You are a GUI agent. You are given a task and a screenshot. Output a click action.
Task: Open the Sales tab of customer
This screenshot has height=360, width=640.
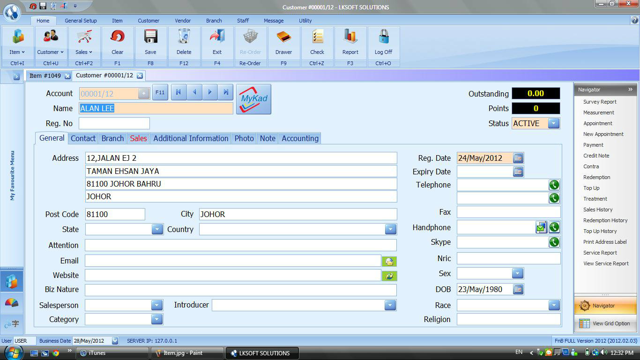pyautogui.click(x=139, y=138)
